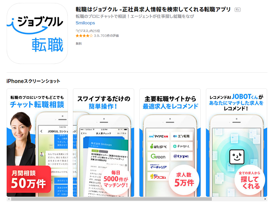Click the right arrow of the scrollbar

coord(265,199)
